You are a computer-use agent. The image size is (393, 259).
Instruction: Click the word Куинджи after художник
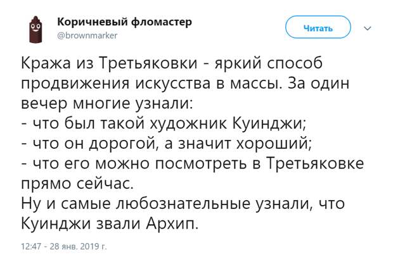(x=269, y=123)
